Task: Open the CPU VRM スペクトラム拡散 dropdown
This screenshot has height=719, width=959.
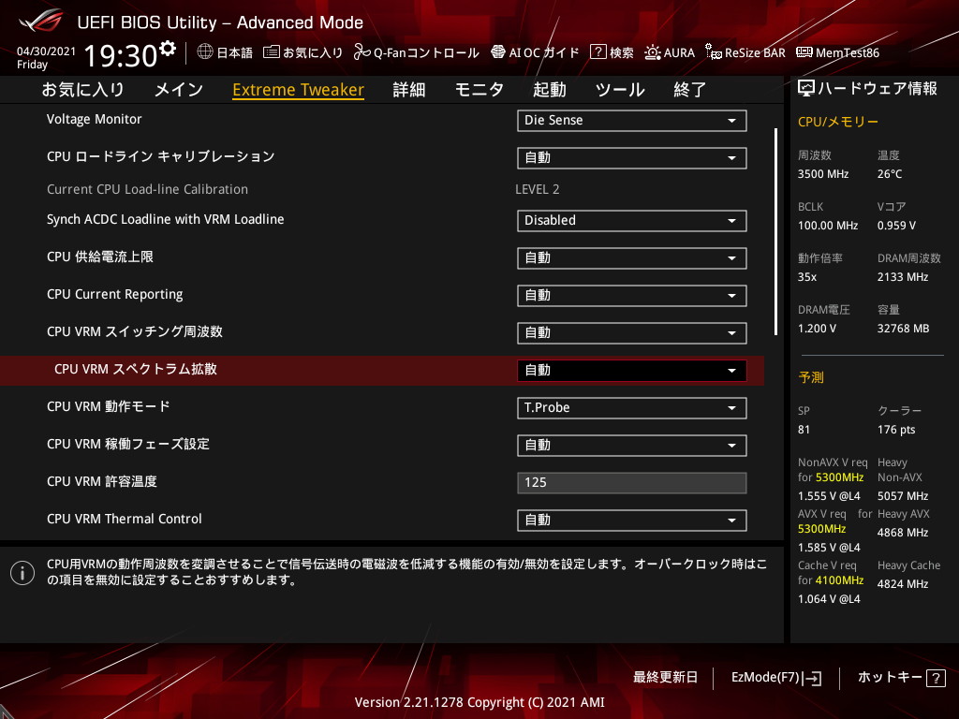Action: (x=632, y=371)
